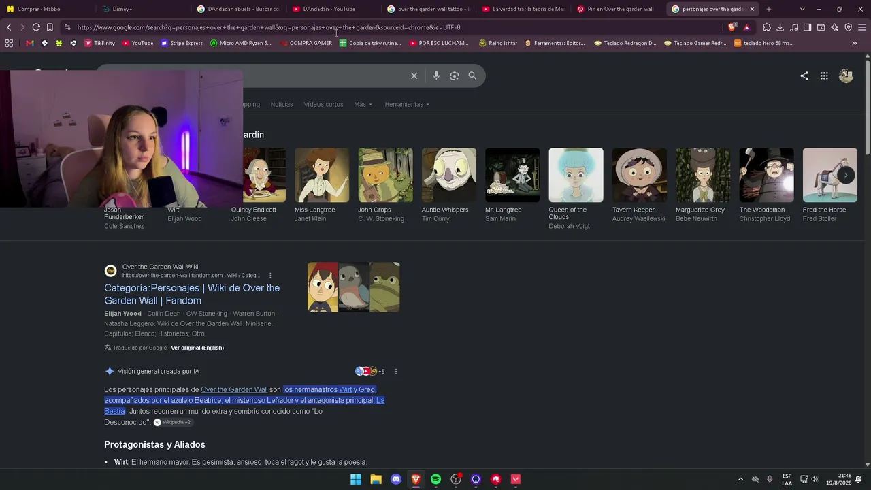Open the browser extensions puzzle icon
The image size is (871, 490).
coord(767,27)
